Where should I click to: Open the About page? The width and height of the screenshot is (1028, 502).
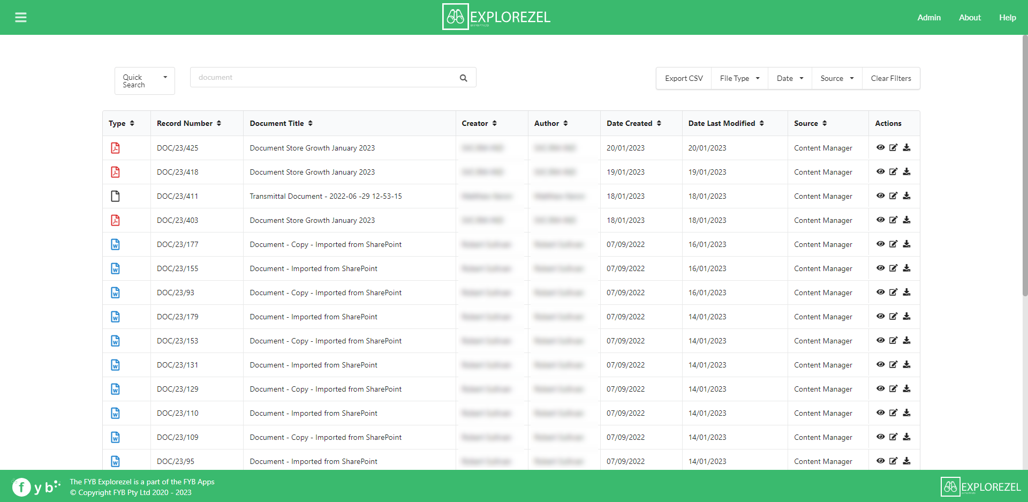(x=970, y=18)
